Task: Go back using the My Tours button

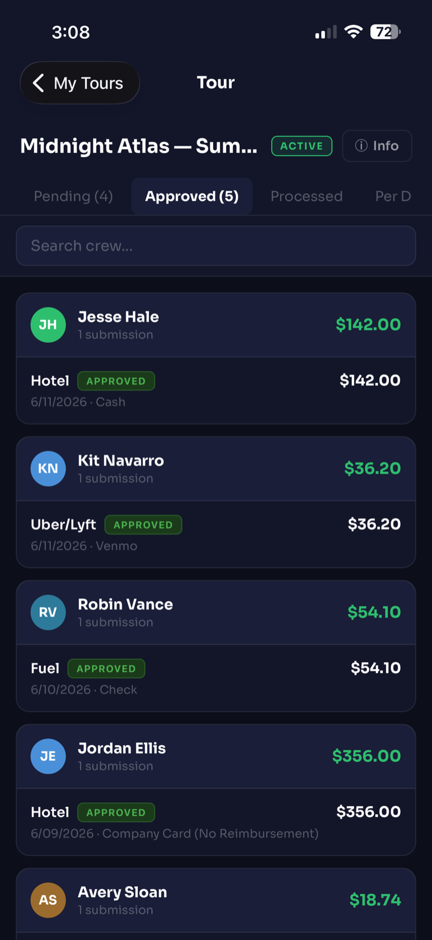Action: [x=80, y=83]
